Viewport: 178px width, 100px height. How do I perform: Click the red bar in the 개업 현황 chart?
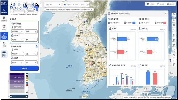point(155,79)
